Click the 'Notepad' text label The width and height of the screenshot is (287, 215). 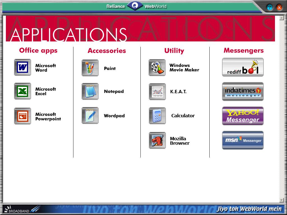(114, 92)
